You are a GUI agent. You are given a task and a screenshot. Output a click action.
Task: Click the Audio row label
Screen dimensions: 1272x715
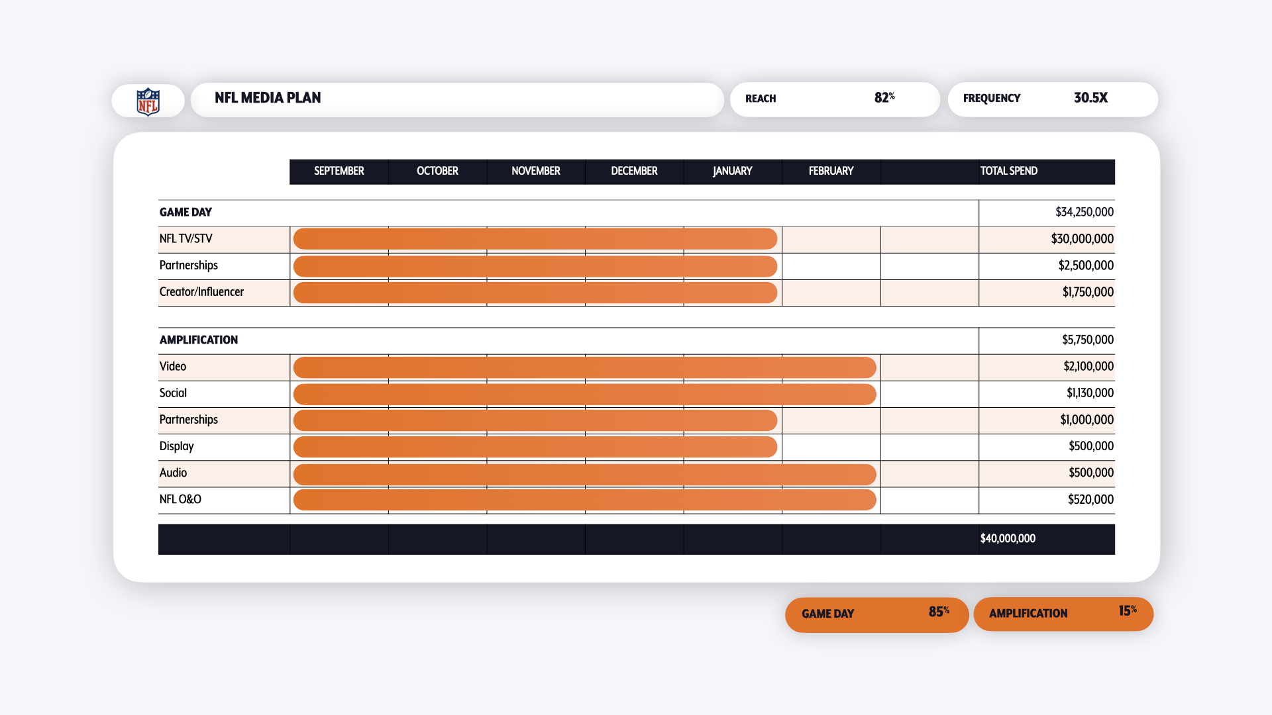173,473
